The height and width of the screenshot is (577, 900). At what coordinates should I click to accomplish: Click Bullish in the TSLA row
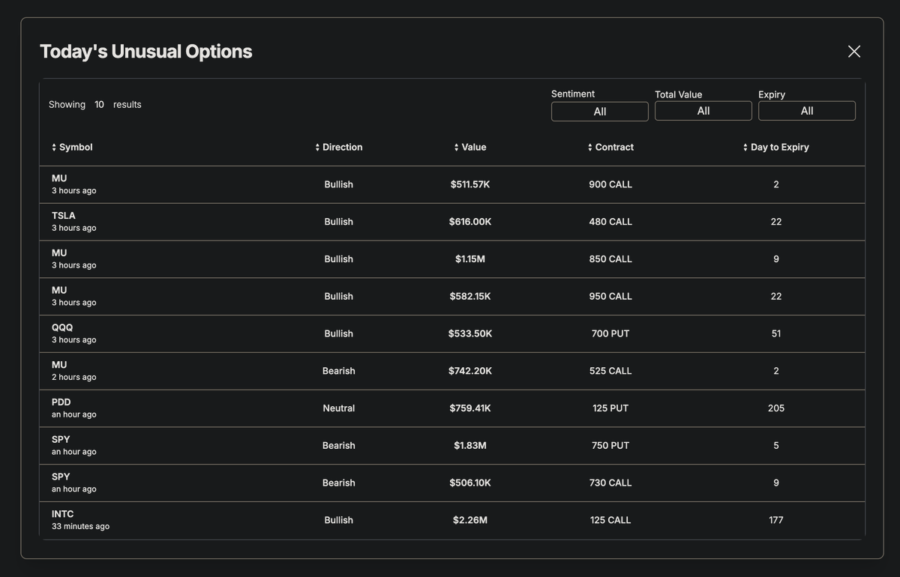339,222
